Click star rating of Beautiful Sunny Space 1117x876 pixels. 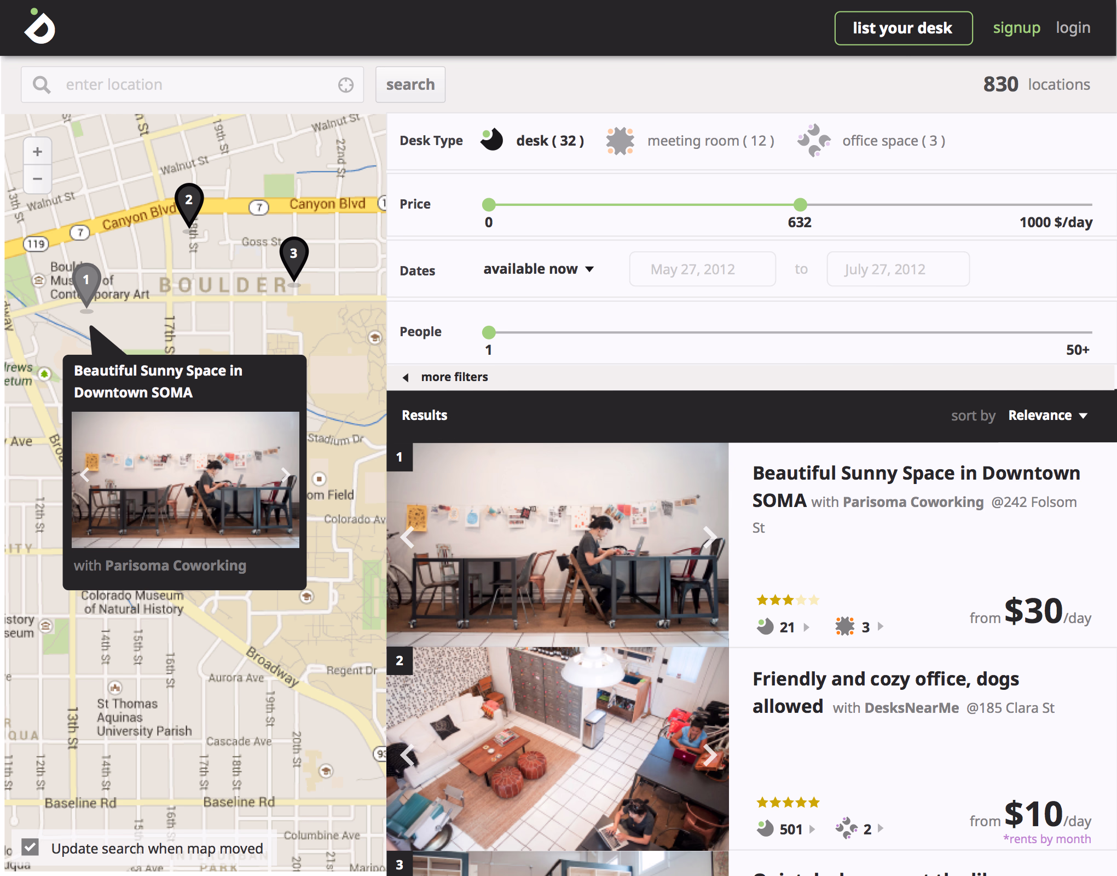[x=788, y=600]
